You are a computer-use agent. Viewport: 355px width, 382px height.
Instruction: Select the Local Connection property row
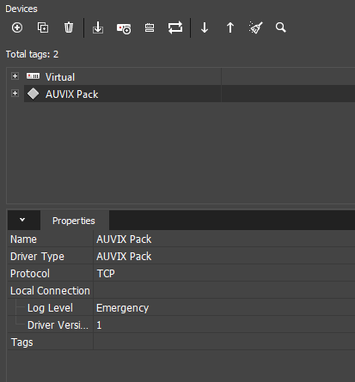coord(181,291)
